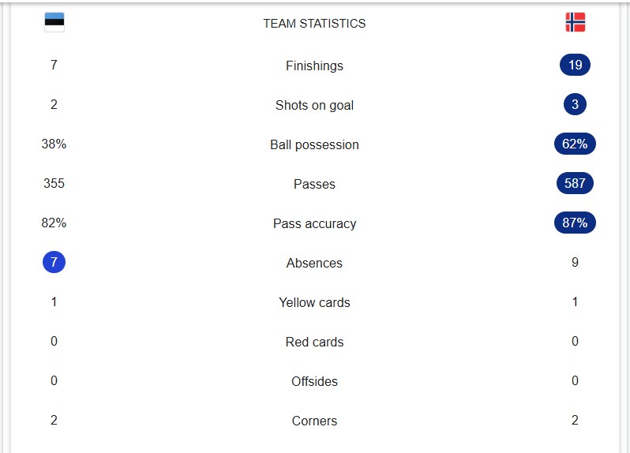The width and height of the screenshot is (630, 453).
Task: Click the Shots on goal label
Action: 314,105
